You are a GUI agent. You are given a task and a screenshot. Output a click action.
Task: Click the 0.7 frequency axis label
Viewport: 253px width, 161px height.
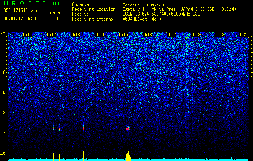[x=3, y=133]
